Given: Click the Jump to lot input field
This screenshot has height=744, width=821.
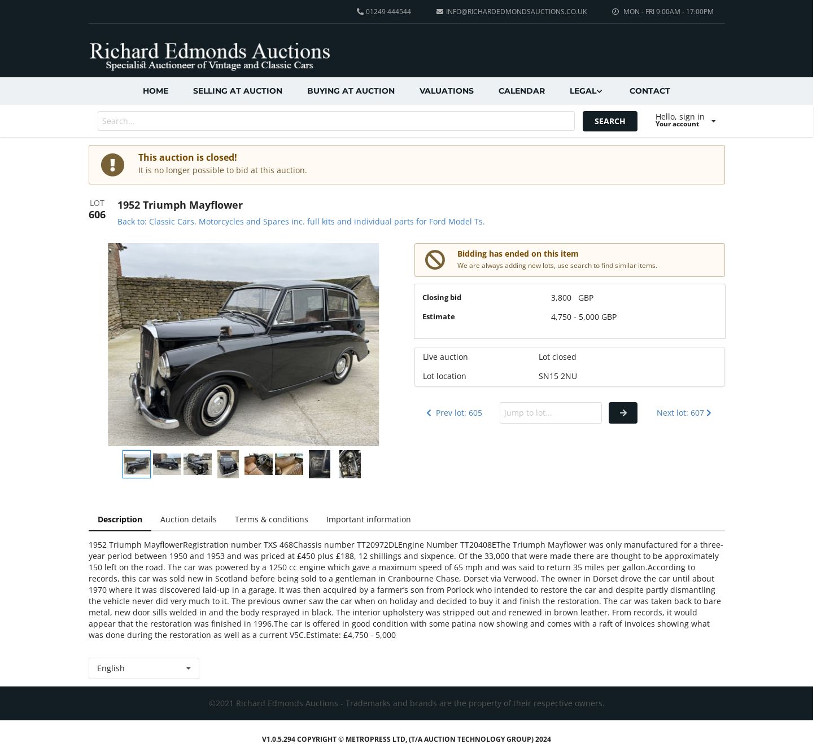Looking at the screenshot, I should [x=551, y=413].
